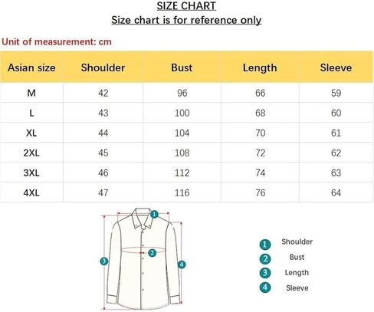
Task: Click the Shoulder column header
Action: [x=103, y=67]
